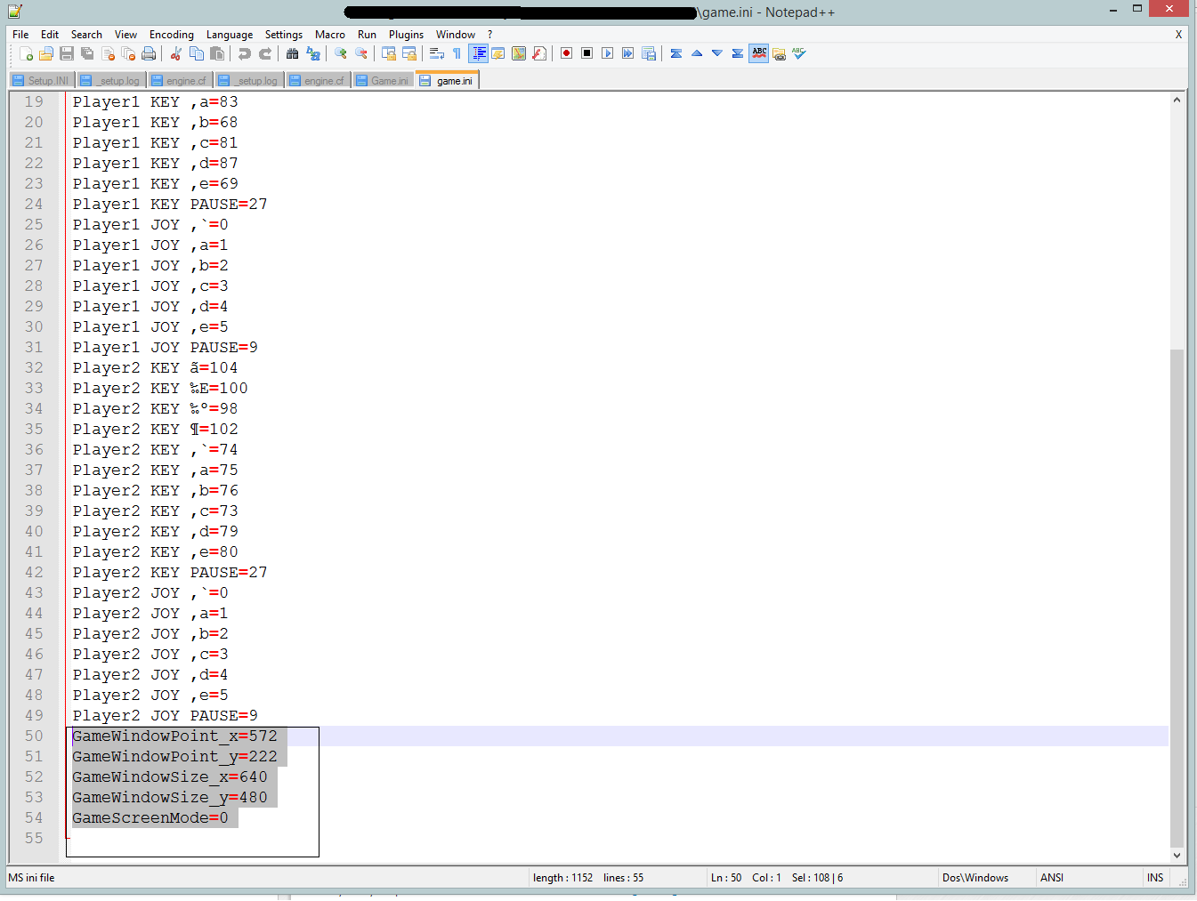This screenshot has height=901, width=1197.
Task: Click the Dos\Windows line ending status field
Action: (x=987, y=878)
